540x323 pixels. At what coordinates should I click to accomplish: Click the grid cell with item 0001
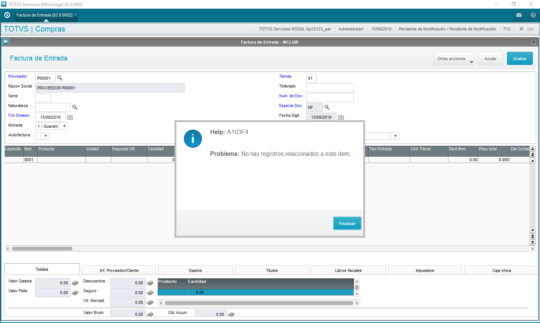click(x=31, y=160)
